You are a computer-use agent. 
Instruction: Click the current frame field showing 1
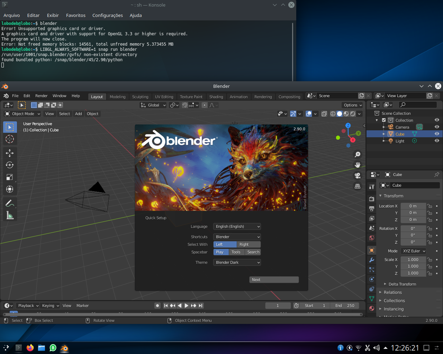point(277,305)
